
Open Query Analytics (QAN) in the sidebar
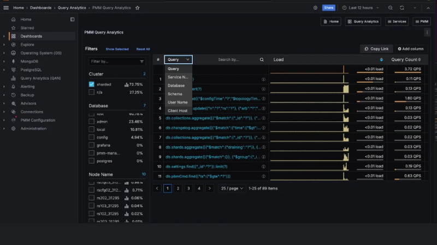click(x=40, y=78)
